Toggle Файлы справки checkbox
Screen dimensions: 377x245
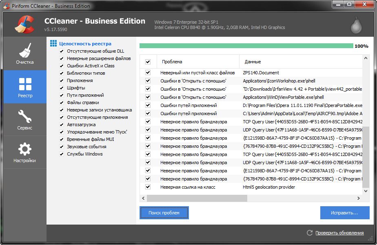(x=62, y=102)
